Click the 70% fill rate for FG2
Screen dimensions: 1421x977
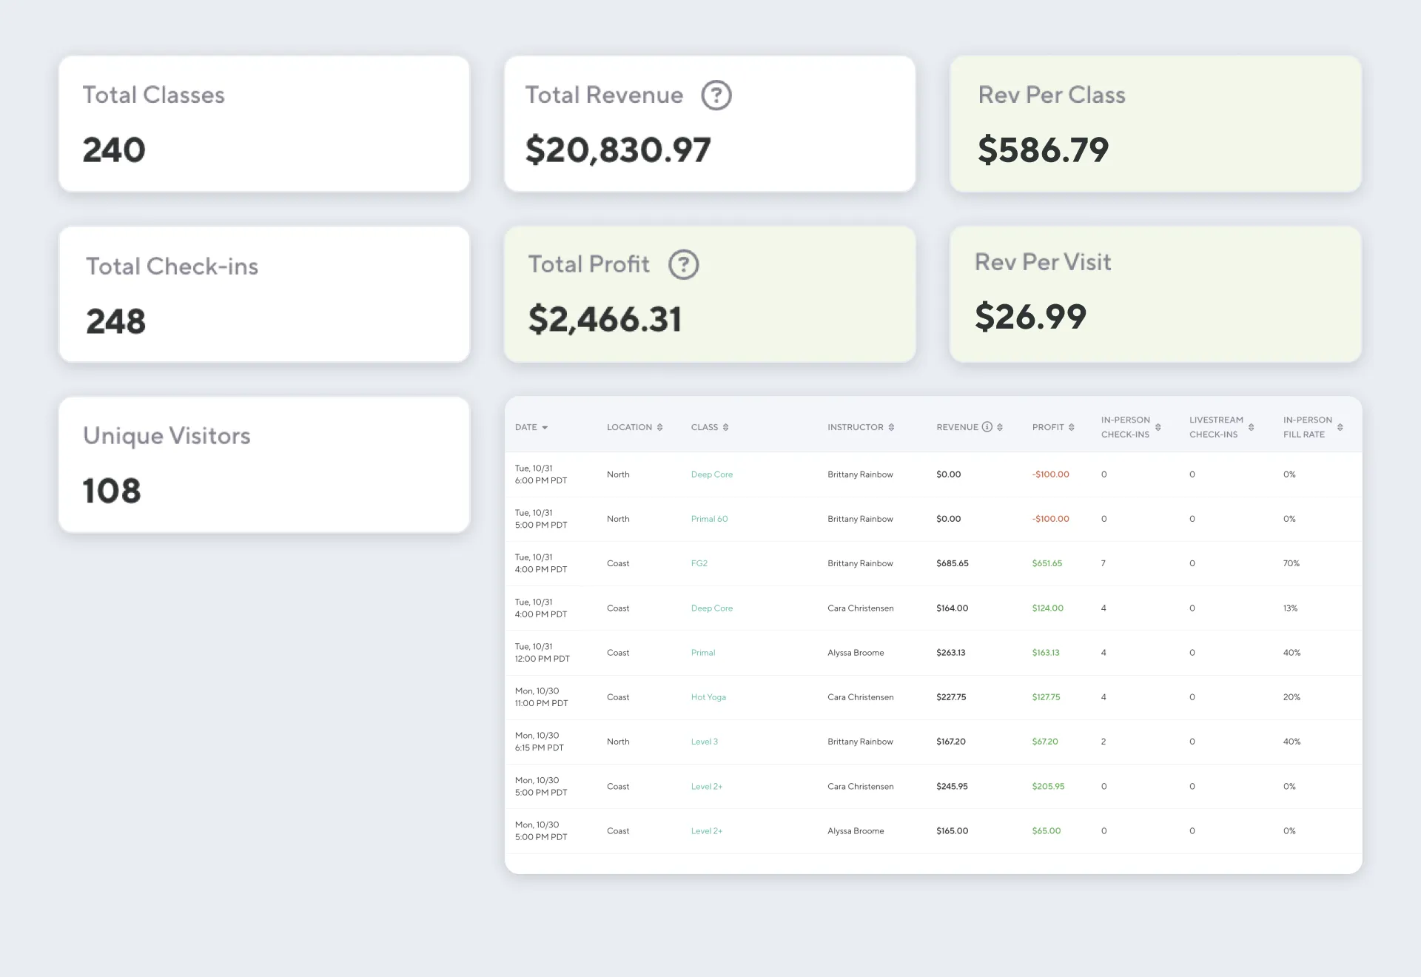point(1291,563)
